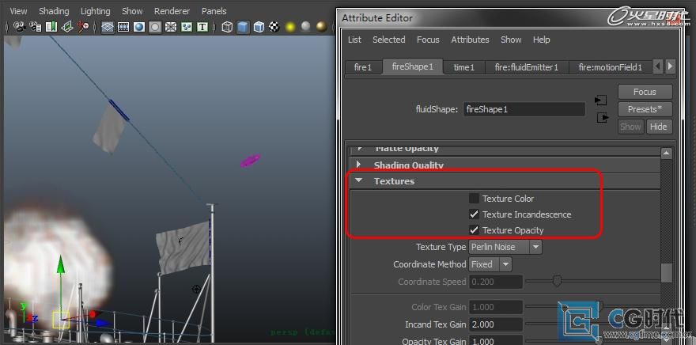The height and width of the screenshot is (345, 696).
Task: Click the gold sphere high quality icon
Action: (322, 27)
